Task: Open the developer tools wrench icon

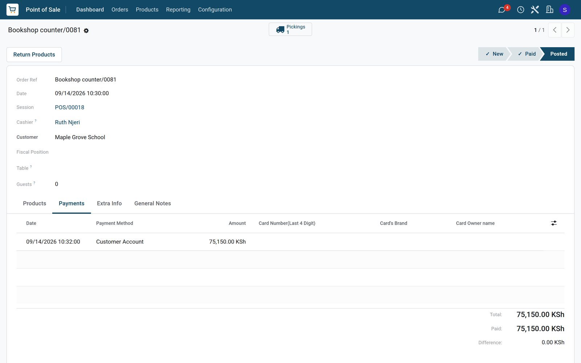Action: [535, 10]
